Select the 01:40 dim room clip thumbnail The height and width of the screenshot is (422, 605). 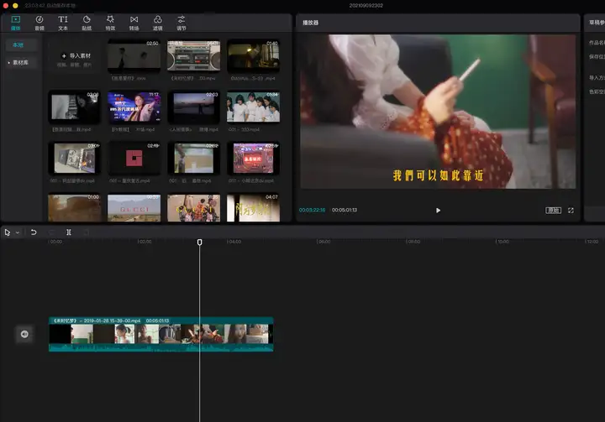[x=253, y=55]
